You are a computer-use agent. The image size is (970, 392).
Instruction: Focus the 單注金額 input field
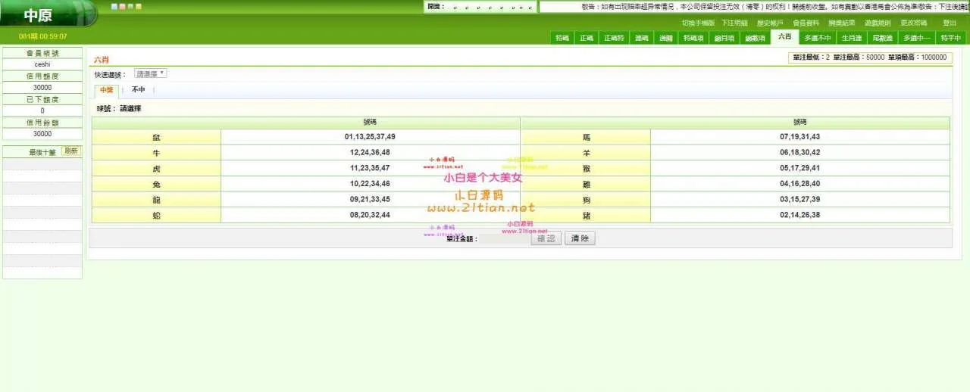(505, 238)
